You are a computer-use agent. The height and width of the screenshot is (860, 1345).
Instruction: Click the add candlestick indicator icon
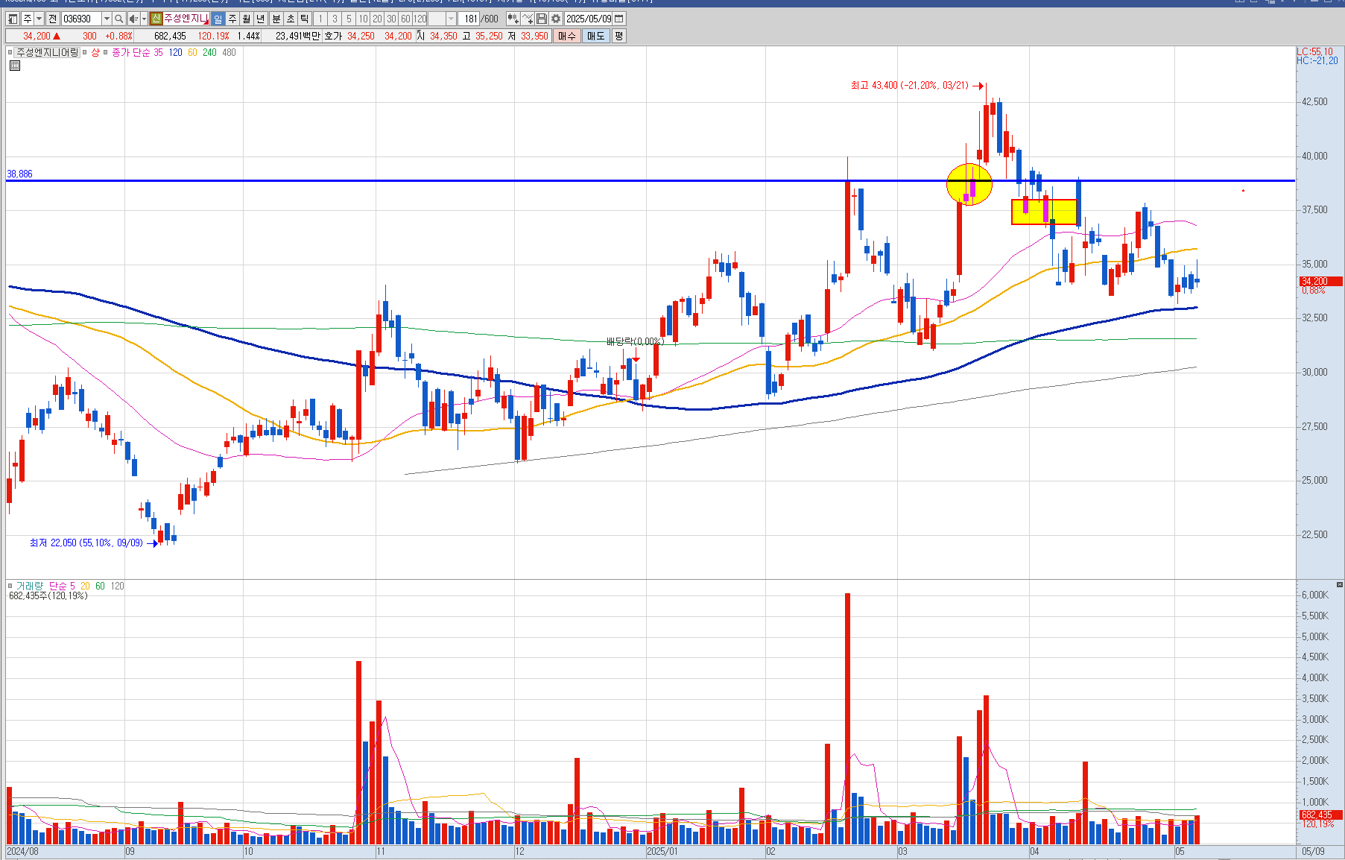513,19
